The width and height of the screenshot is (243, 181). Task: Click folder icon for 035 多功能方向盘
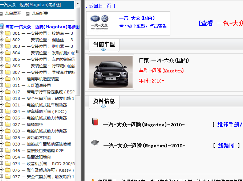click(x=8, y=138)
